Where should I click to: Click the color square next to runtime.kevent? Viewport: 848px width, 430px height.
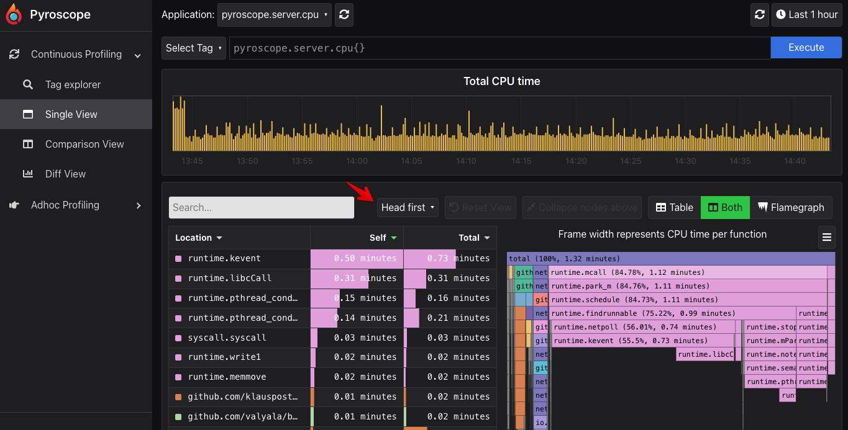point(178,258)
